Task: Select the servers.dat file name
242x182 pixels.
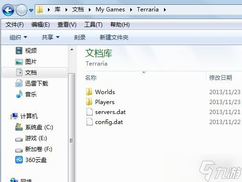Action: coord(110,112)
